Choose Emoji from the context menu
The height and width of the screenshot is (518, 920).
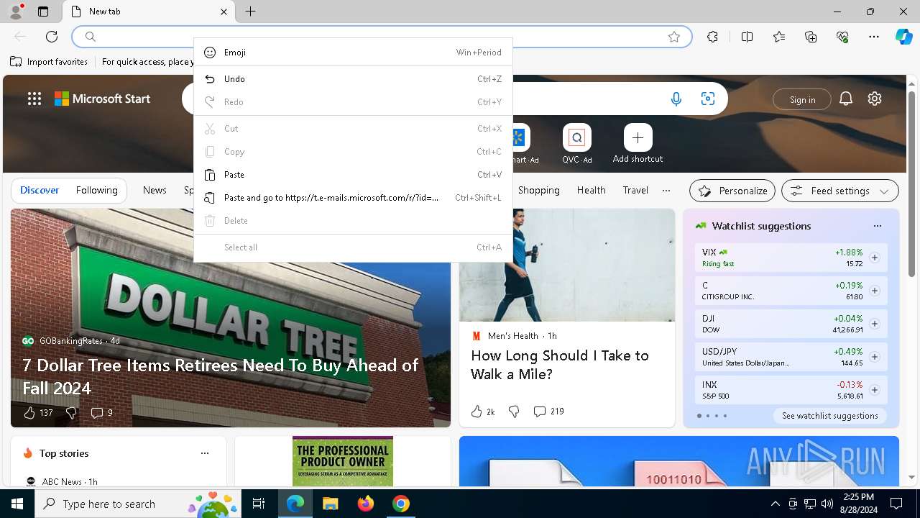353,53
